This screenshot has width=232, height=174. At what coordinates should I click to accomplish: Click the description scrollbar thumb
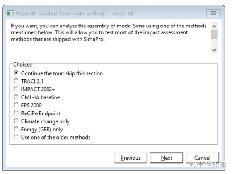214,34
